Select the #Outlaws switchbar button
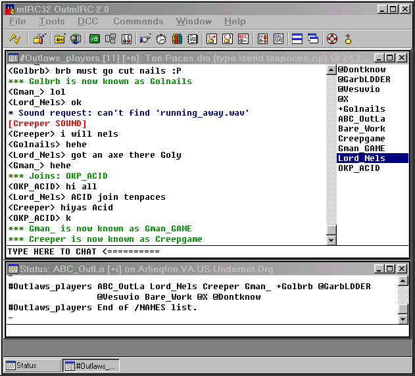 [x=91, y=365]
